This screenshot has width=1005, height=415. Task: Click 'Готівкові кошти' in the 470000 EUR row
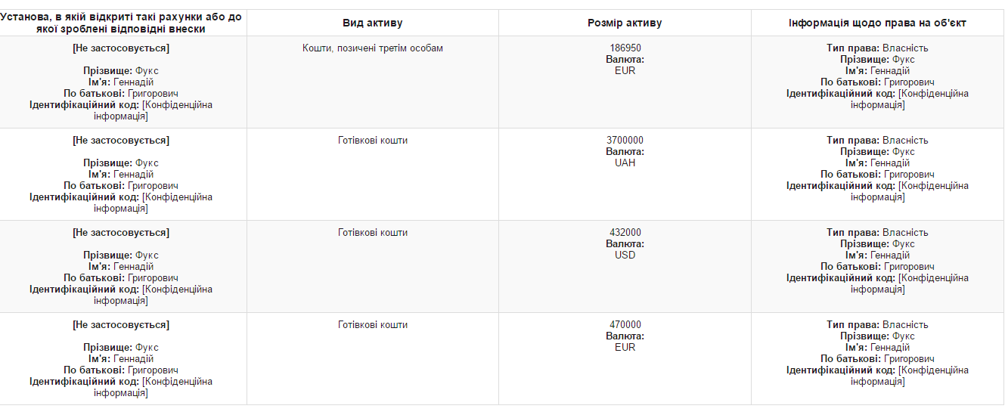click(x=372, y=325)
